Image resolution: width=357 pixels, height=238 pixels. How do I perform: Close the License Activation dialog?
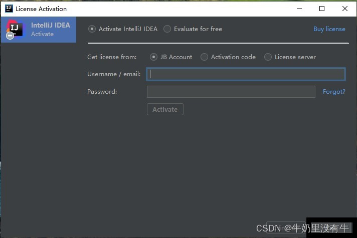[x=344, y=9]
